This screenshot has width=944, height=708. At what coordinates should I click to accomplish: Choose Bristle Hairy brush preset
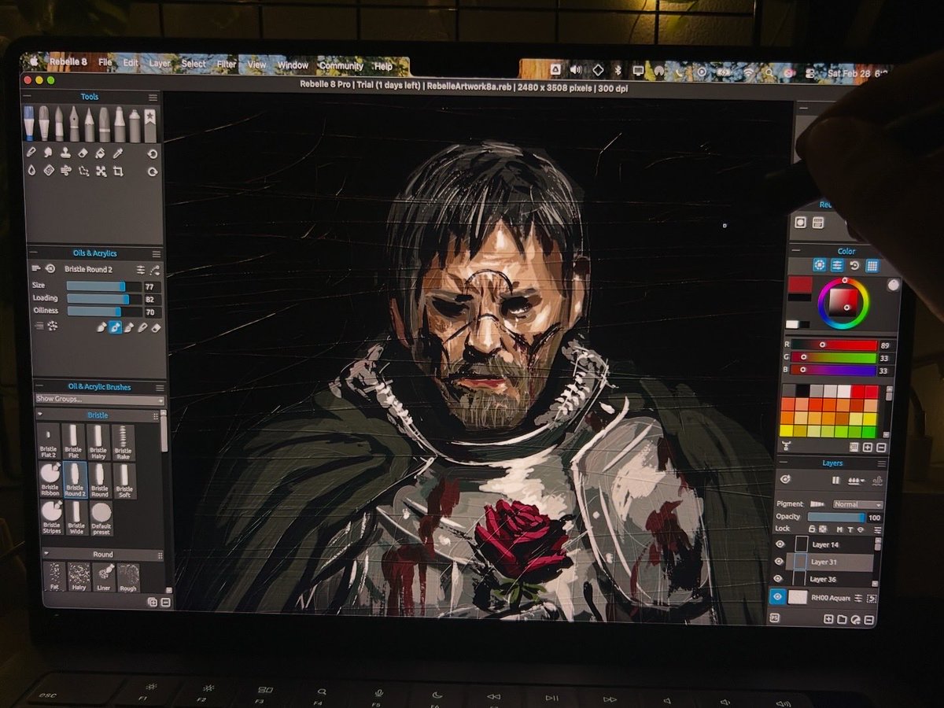(98, 442)
